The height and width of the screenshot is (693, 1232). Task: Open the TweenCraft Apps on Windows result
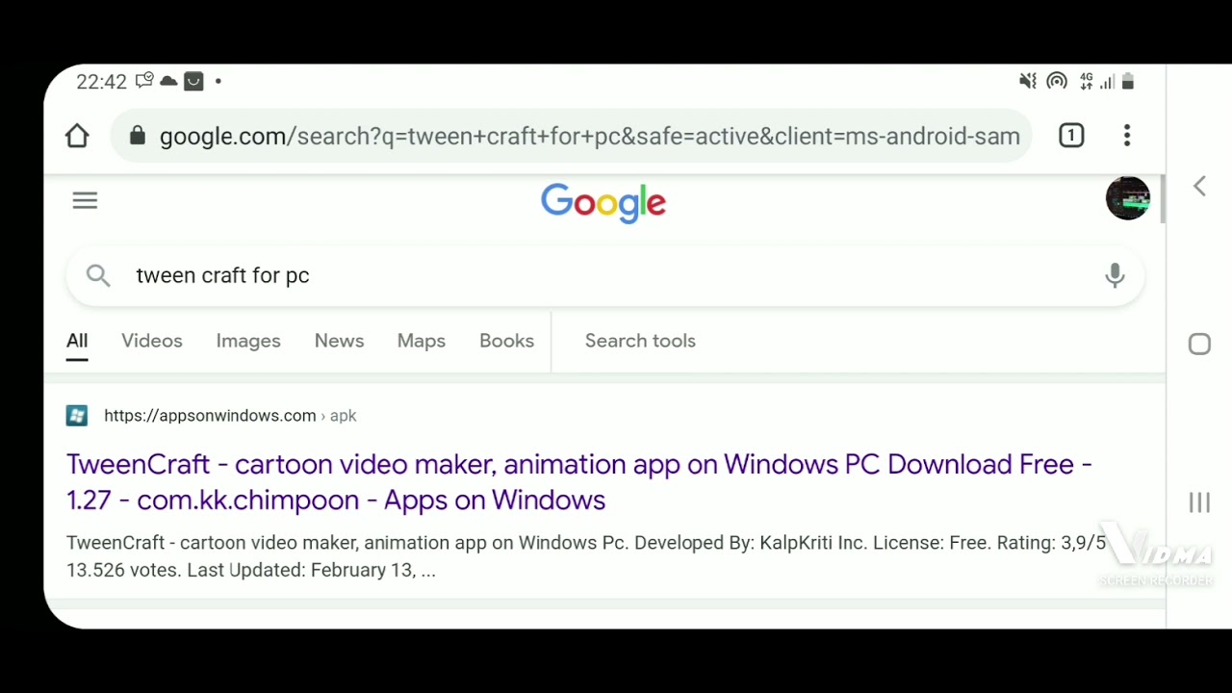click(x=579, y=482)
